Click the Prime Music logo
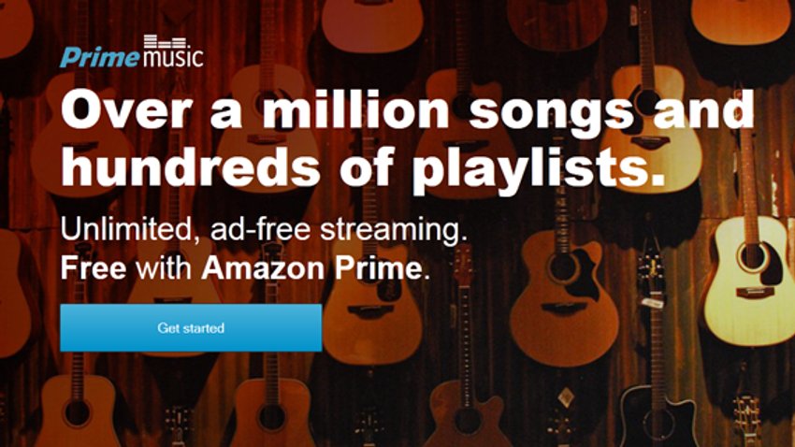 [x=132, y=51]
